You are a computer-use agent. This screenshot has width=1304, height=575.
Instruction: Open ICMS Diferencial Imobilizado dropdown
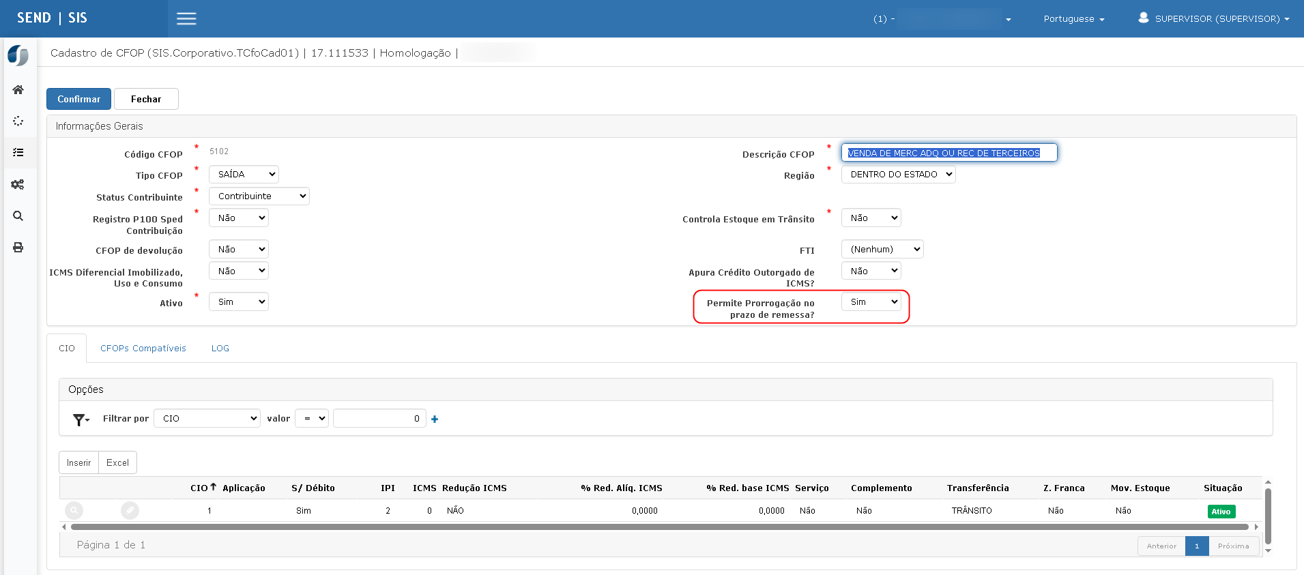(x=238, y=271)
